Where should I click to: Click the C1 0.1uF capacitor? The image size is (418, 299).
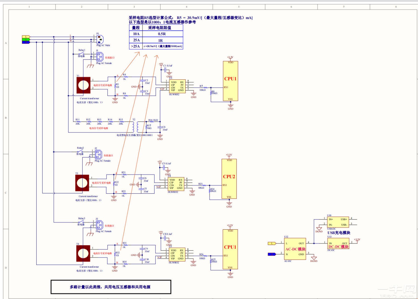pos(165,70)
